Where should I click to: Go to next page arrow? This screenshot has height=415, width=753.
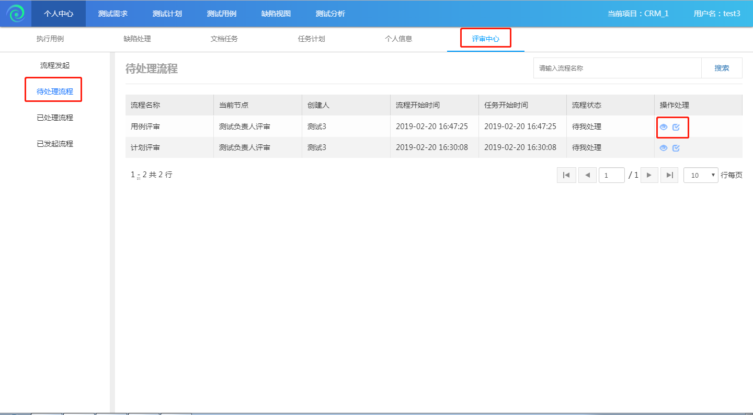click(x=649, y=175)
